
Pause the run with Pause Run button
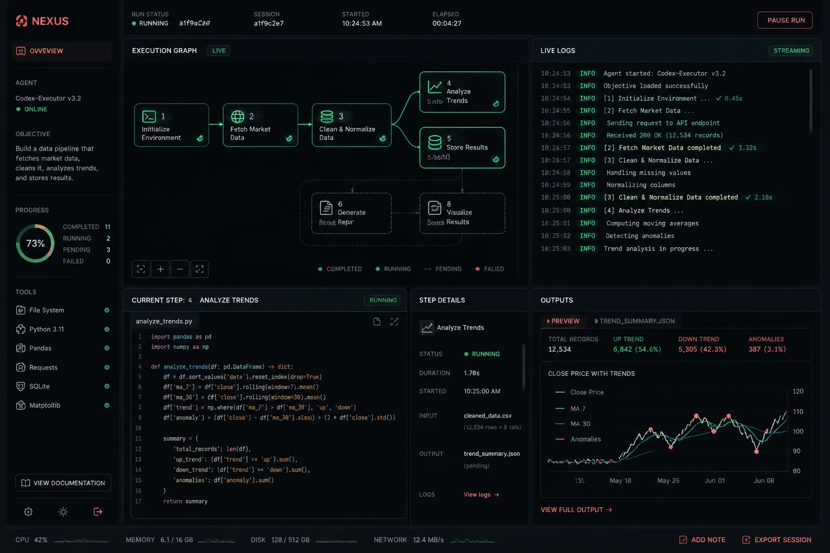(785, 20)
